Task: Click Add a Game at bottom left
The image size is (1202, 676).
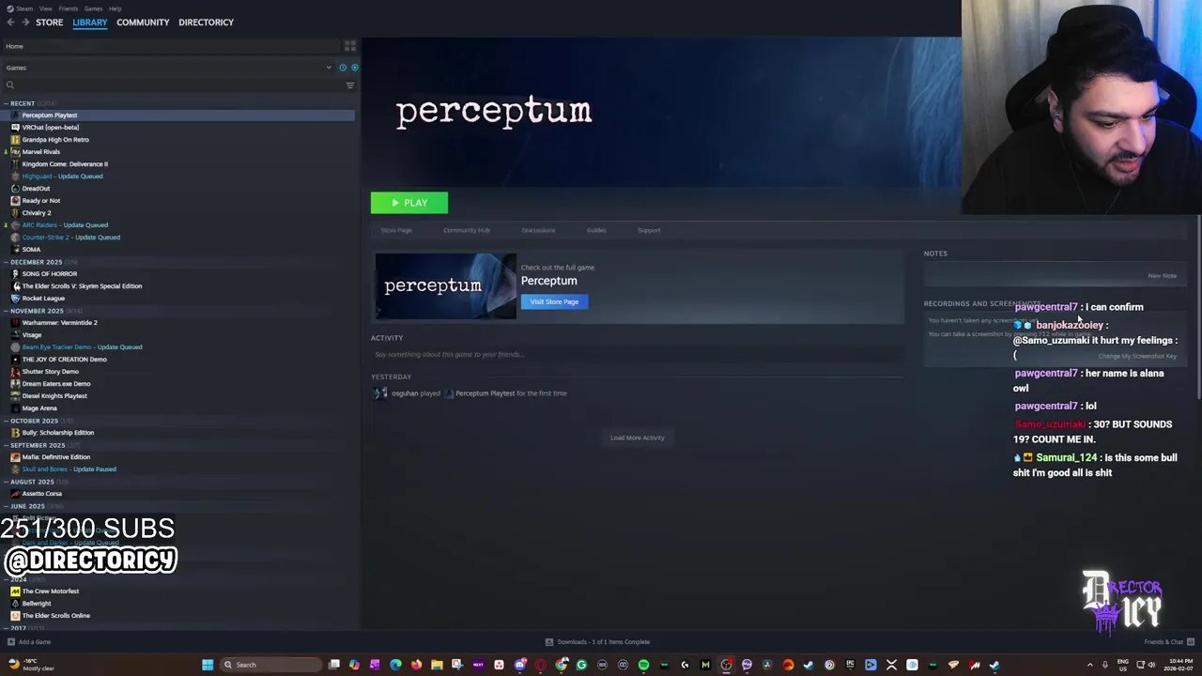Action: (x=29, y=642)
